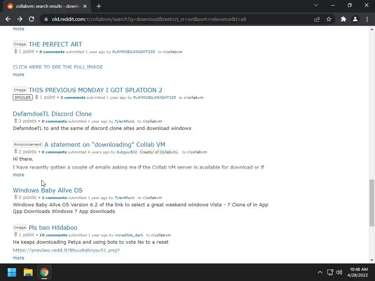Open 0 comments on DefamdoeTL Discord Clone
The image size is (375, 281).
pos(54,121)
